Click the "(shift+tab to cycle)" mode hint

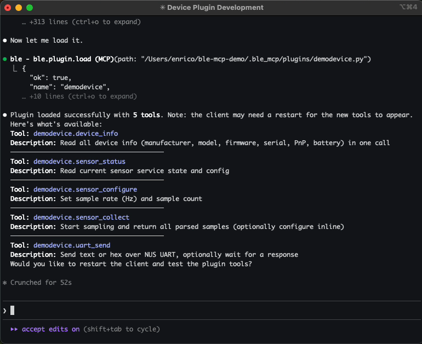pyautogui.click(x=122, y=329)
